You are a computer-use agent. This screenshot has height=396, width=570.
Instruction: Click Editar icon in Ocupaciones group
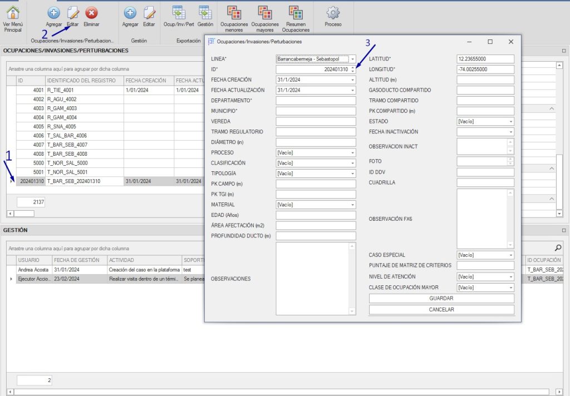coord(72,13)
